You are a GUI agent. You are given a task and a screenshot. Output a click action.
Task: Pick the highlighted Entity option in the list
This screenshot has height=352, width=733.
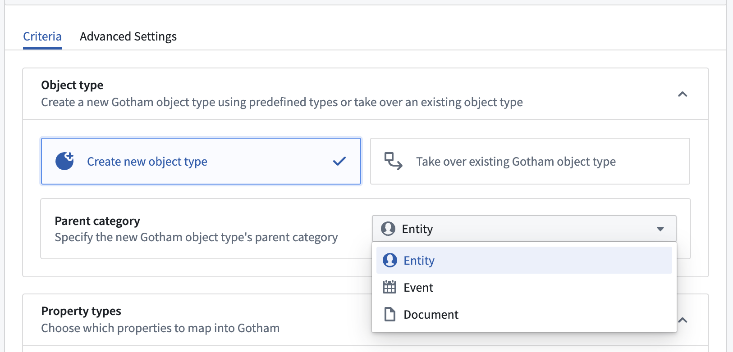click(524, 260)
